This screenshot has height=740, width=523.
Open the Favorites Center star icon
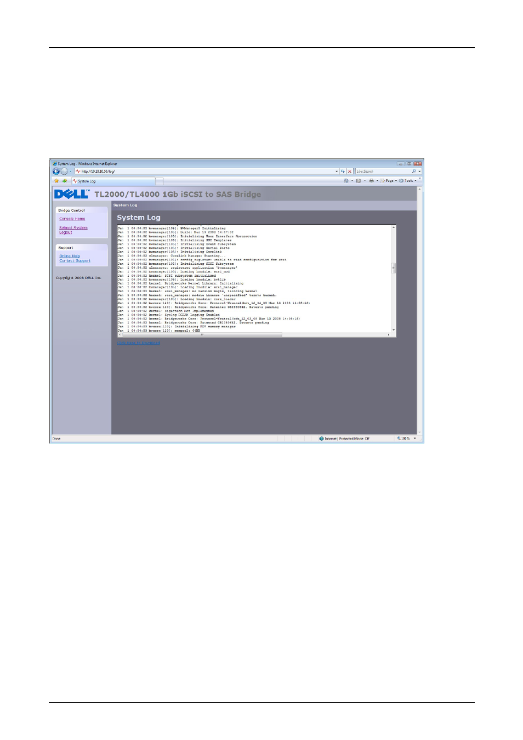click(x=56, y=181)
